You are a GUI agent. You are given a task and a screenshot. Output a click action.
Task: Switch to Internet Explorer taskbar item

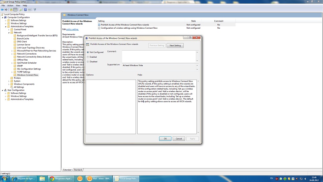(24, 179)
